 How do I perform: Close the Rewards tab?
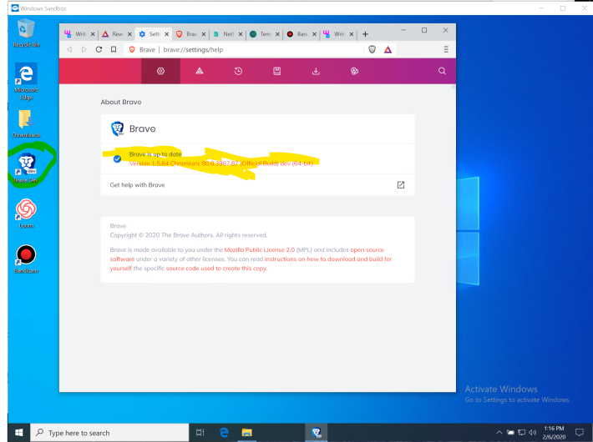[129, 34]
